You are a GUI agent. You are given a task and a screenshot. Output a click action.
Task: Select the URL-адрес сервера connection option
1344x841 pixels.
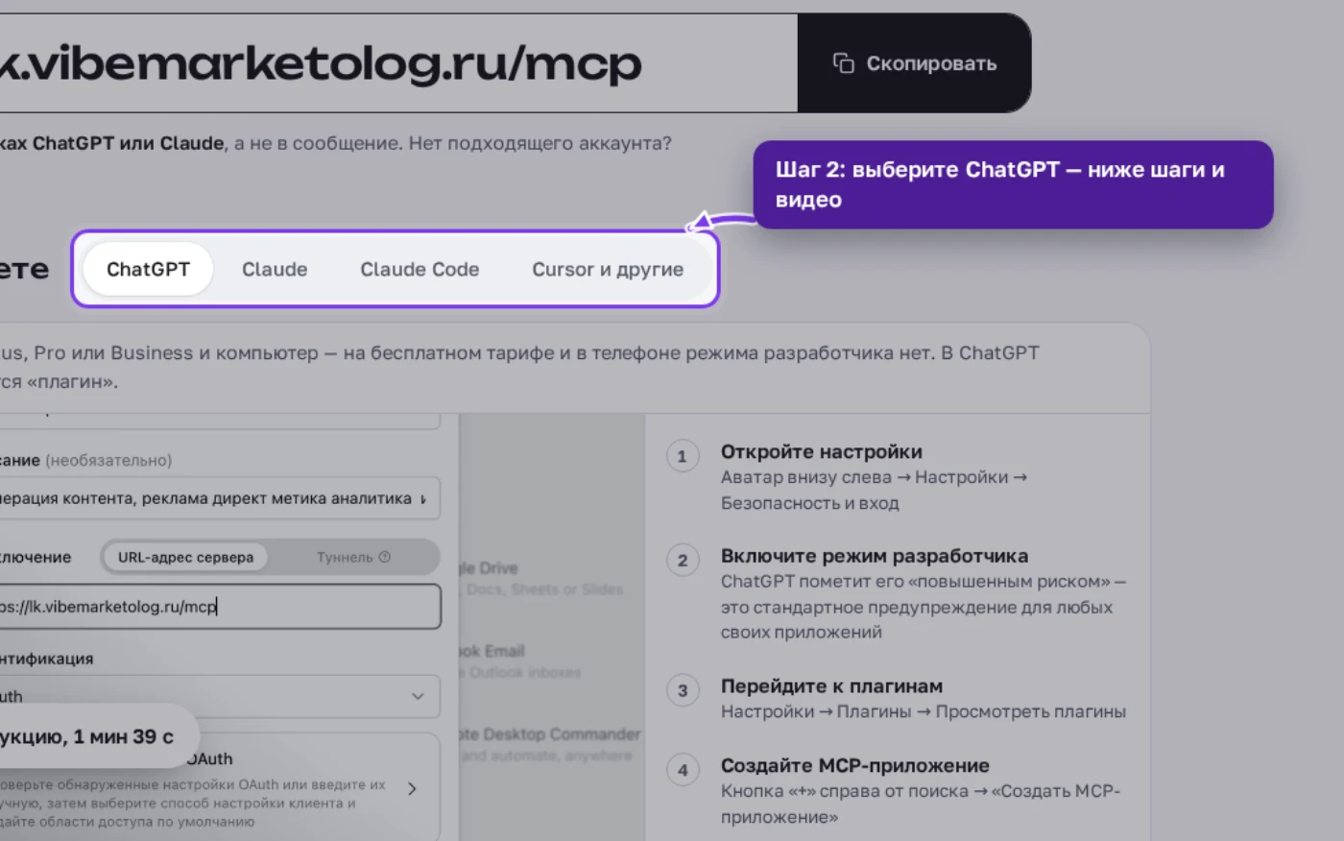pos(185,557)
